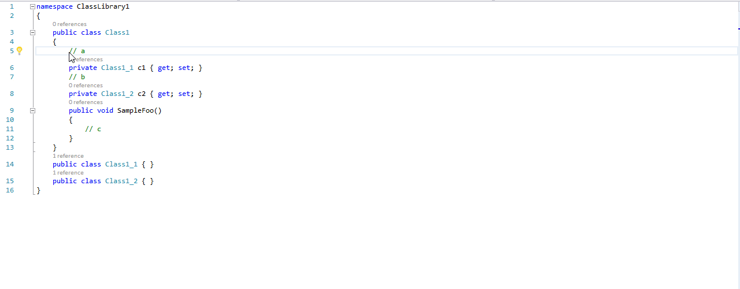Viewport: 740px width, 289px height.
Task: Collapse the SampleFoo method outline
Action: coord(32,110)
